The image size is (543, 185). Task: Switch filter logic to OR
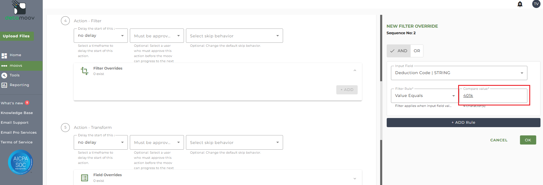pyautogui.click(x=417, y=51)
